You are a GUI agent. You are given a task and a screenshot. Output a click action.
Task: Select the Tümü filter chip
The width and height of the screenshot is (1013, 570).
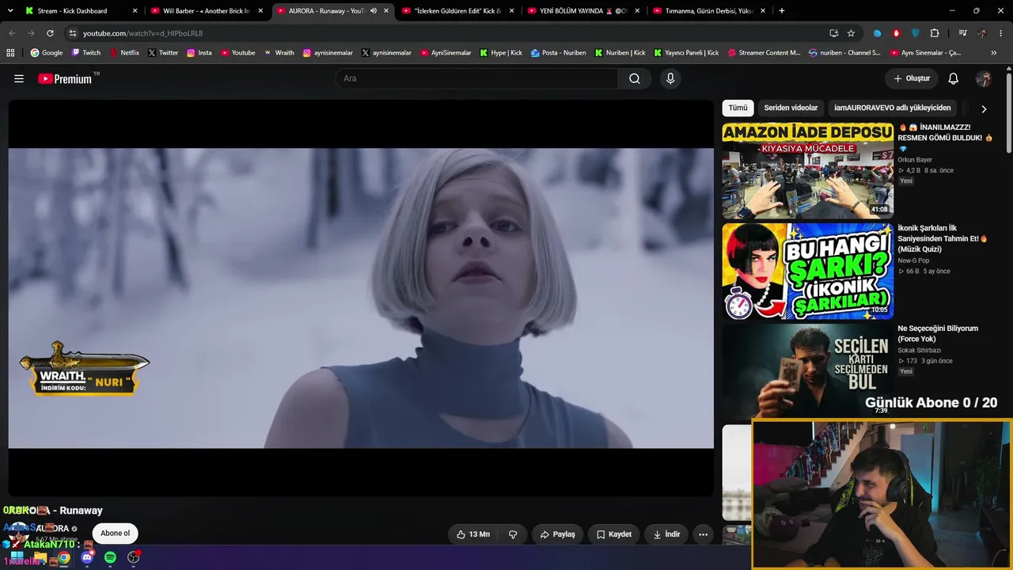738,108
